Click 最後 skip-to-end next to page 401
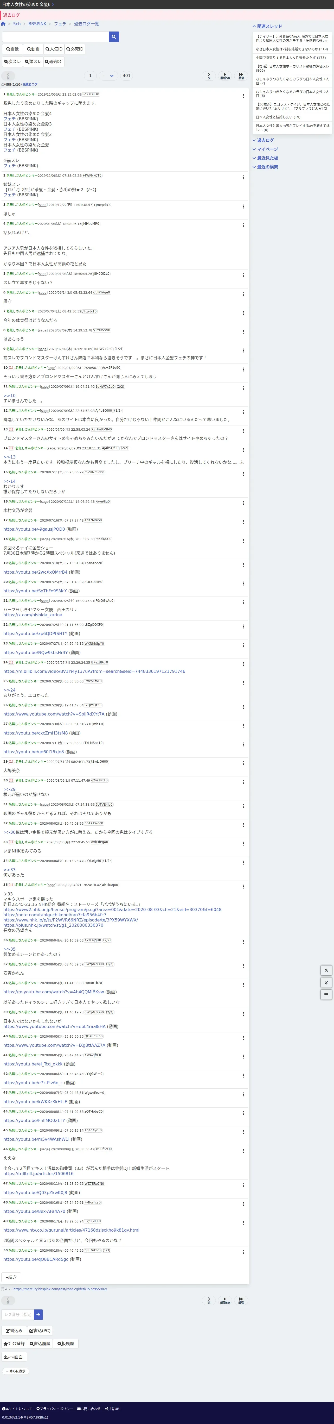 241,76
